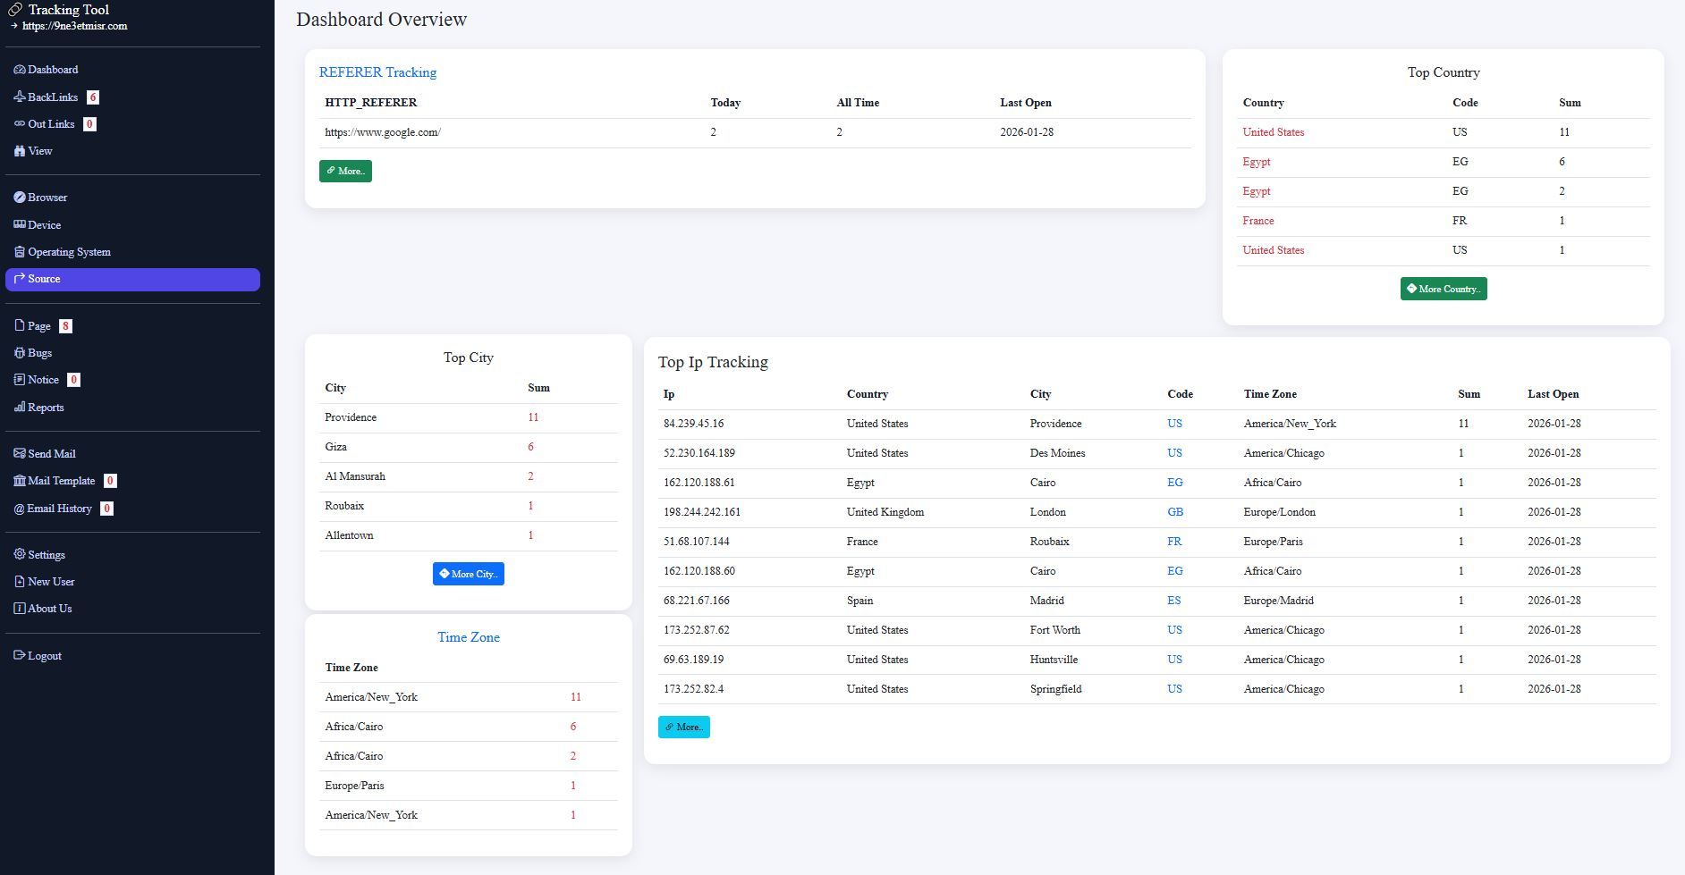
Task: Click IP address 84.239.45.16
Action: click(x=694, y=424)
